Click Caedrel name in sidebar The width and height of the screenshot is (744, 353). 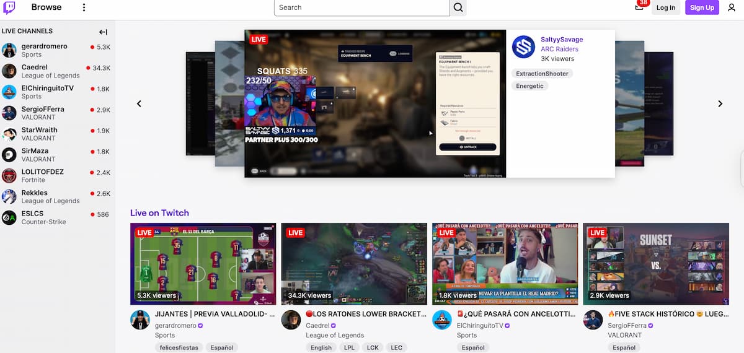click(35, 67)
